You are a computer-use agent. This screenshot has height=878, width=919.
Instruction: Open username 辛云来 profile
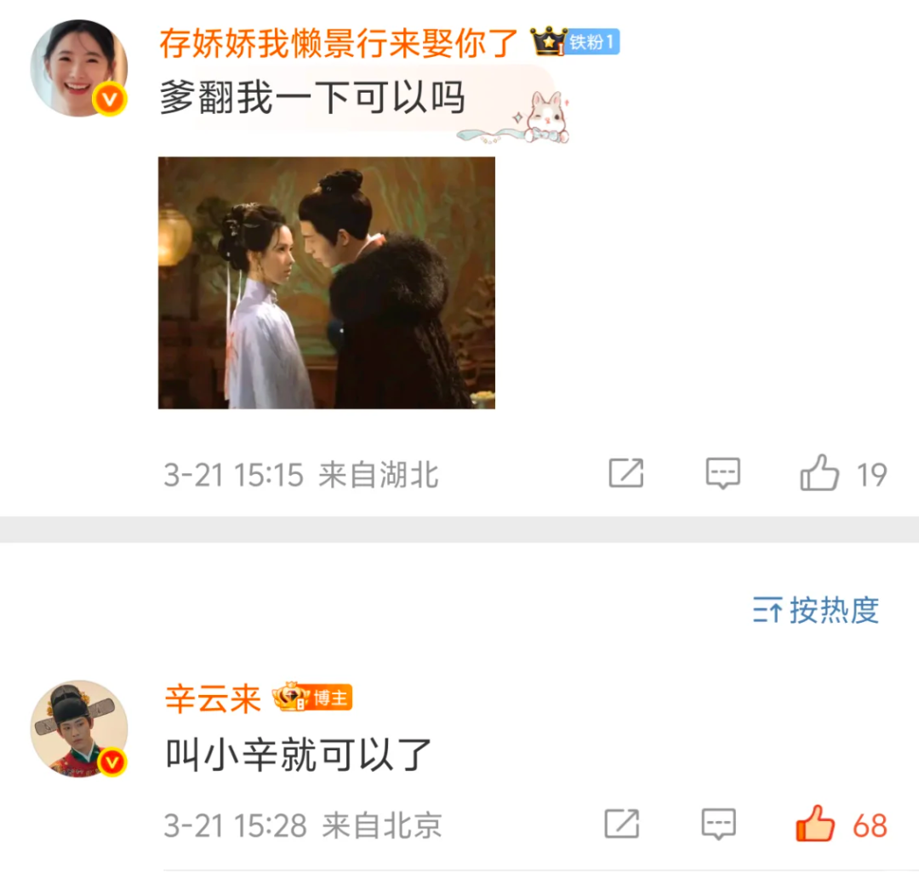[x=213, y=698]
